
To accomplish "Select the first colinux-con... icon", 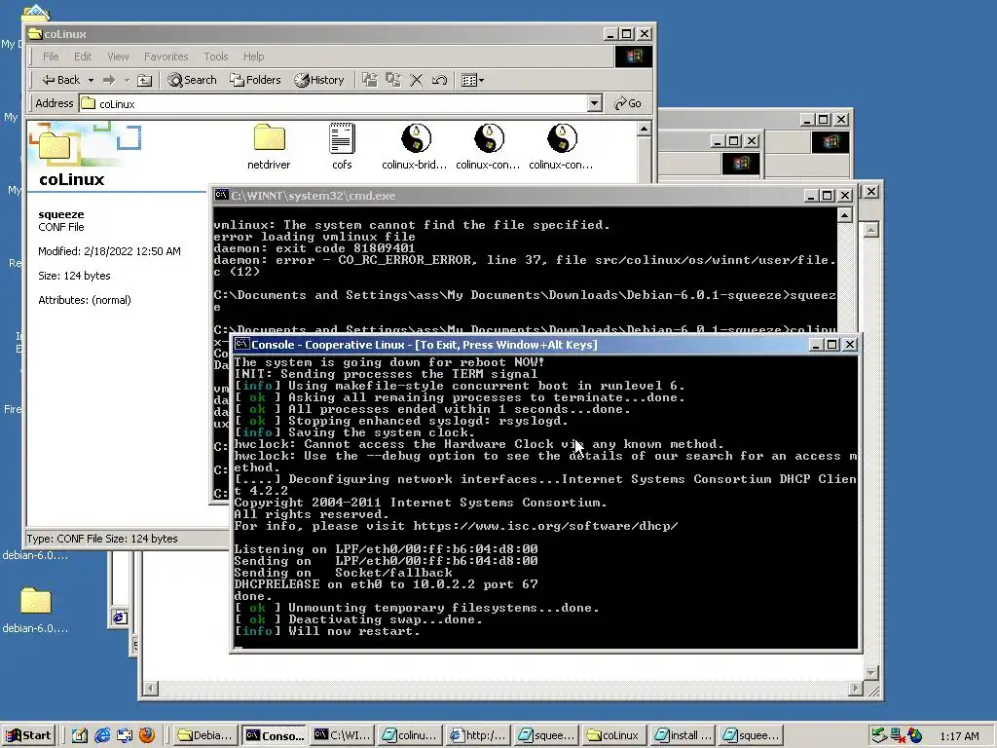I will 489,147.
